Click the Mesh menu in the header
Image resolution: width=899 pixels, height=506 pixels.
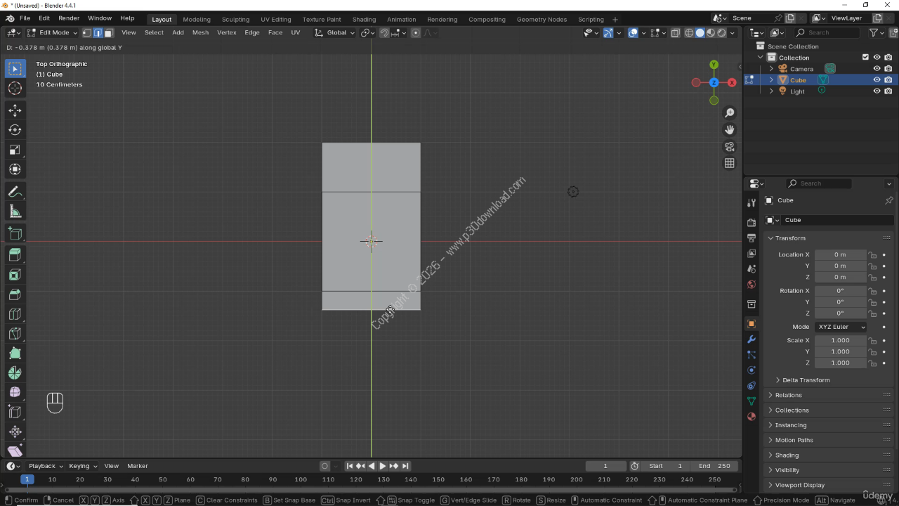[x=200, y=32]
